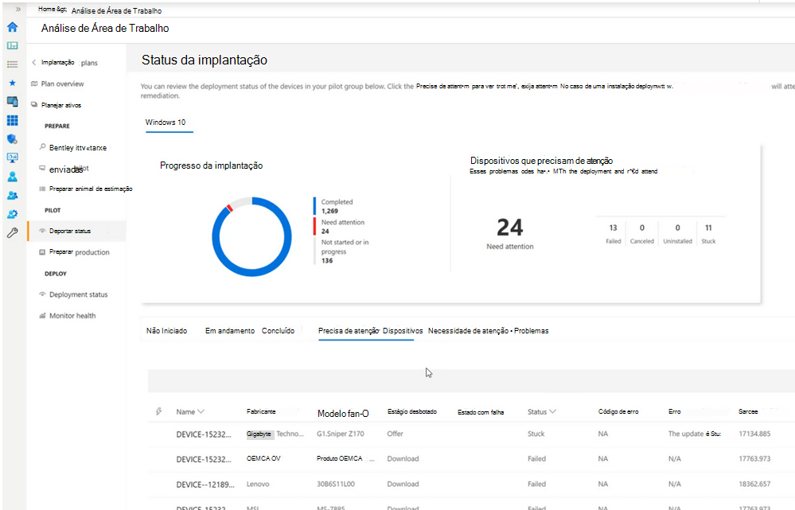Click the search bar above the device table
795x510 pixels.
[472, 381]
